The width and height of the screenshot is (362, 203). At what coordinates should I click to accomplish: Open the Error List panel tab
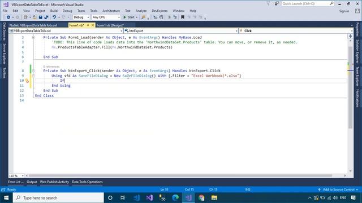(x=16, y=182)
